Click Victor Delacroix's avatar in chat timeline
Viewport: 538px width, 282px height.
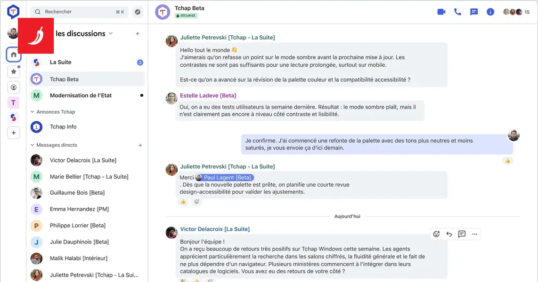pos(171,232)
